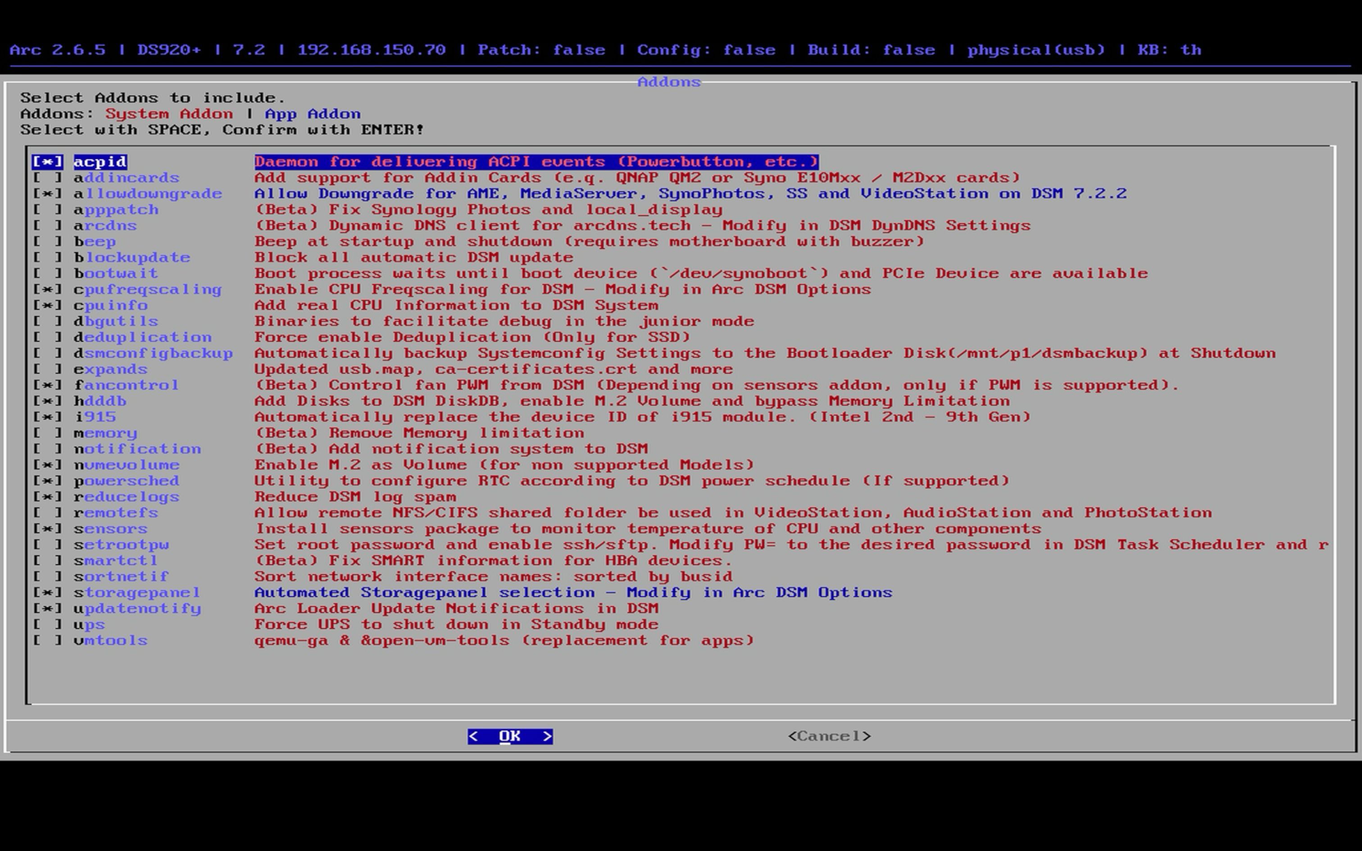Enable the vmtools checkbox
The image size is (1362, 851).
tap(48, 640)
